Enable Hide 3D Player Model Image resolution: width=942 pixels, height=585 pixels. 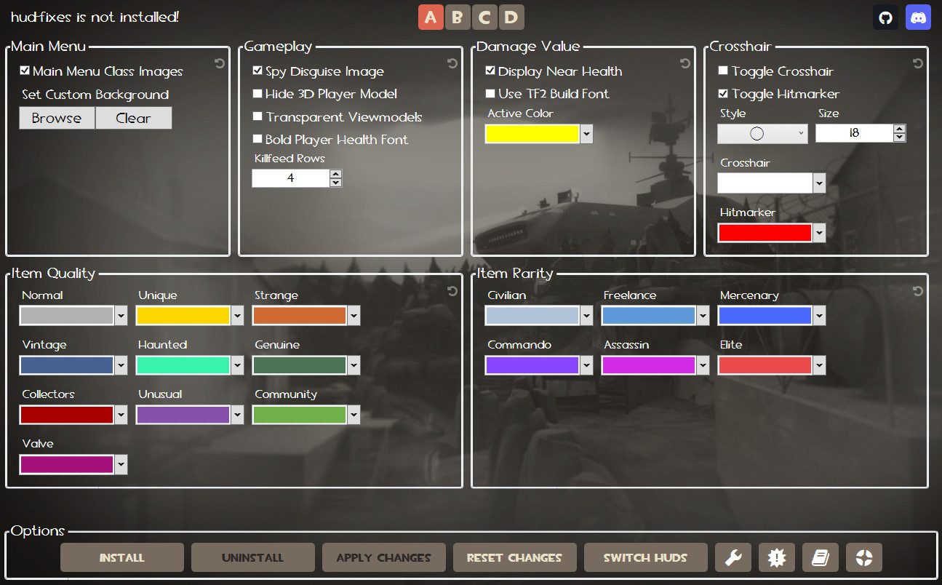(x=258, y=94)
